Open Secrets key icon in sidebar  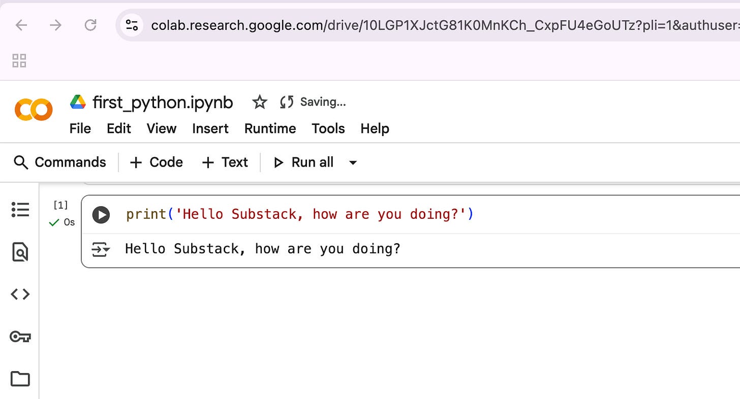tap(20, 337)
